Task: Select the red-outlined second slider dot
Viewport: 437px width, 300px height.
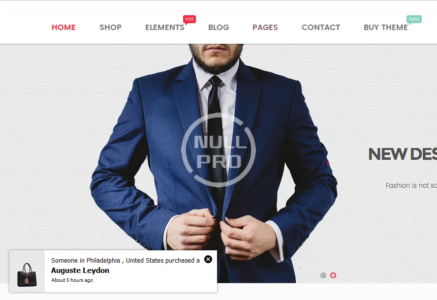Action: (x=333, y=275)
